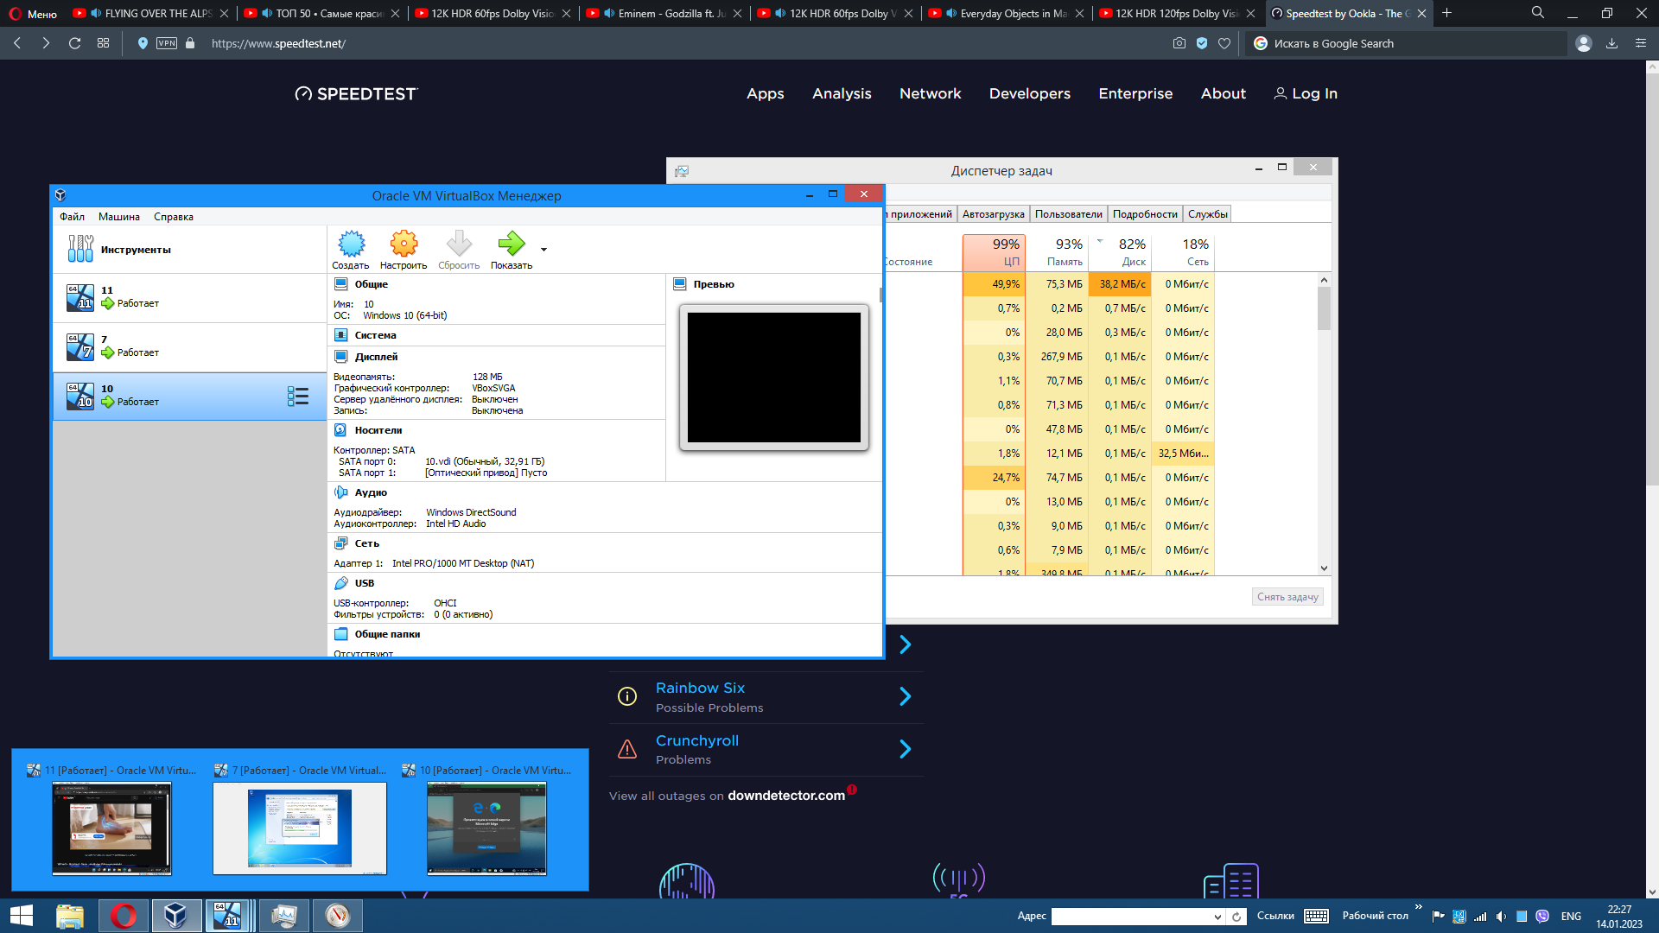Open the list menu icon on VM 10
Image resolution: width=1659 pixels, height=933 pixels.
pos(298,397)
